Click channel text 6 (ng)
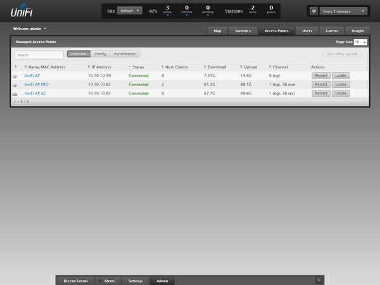Screen dimensions: 380x285 click(274, 75)
